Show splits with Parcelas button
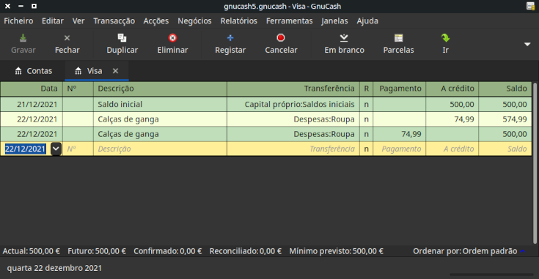 coord(398,44)
